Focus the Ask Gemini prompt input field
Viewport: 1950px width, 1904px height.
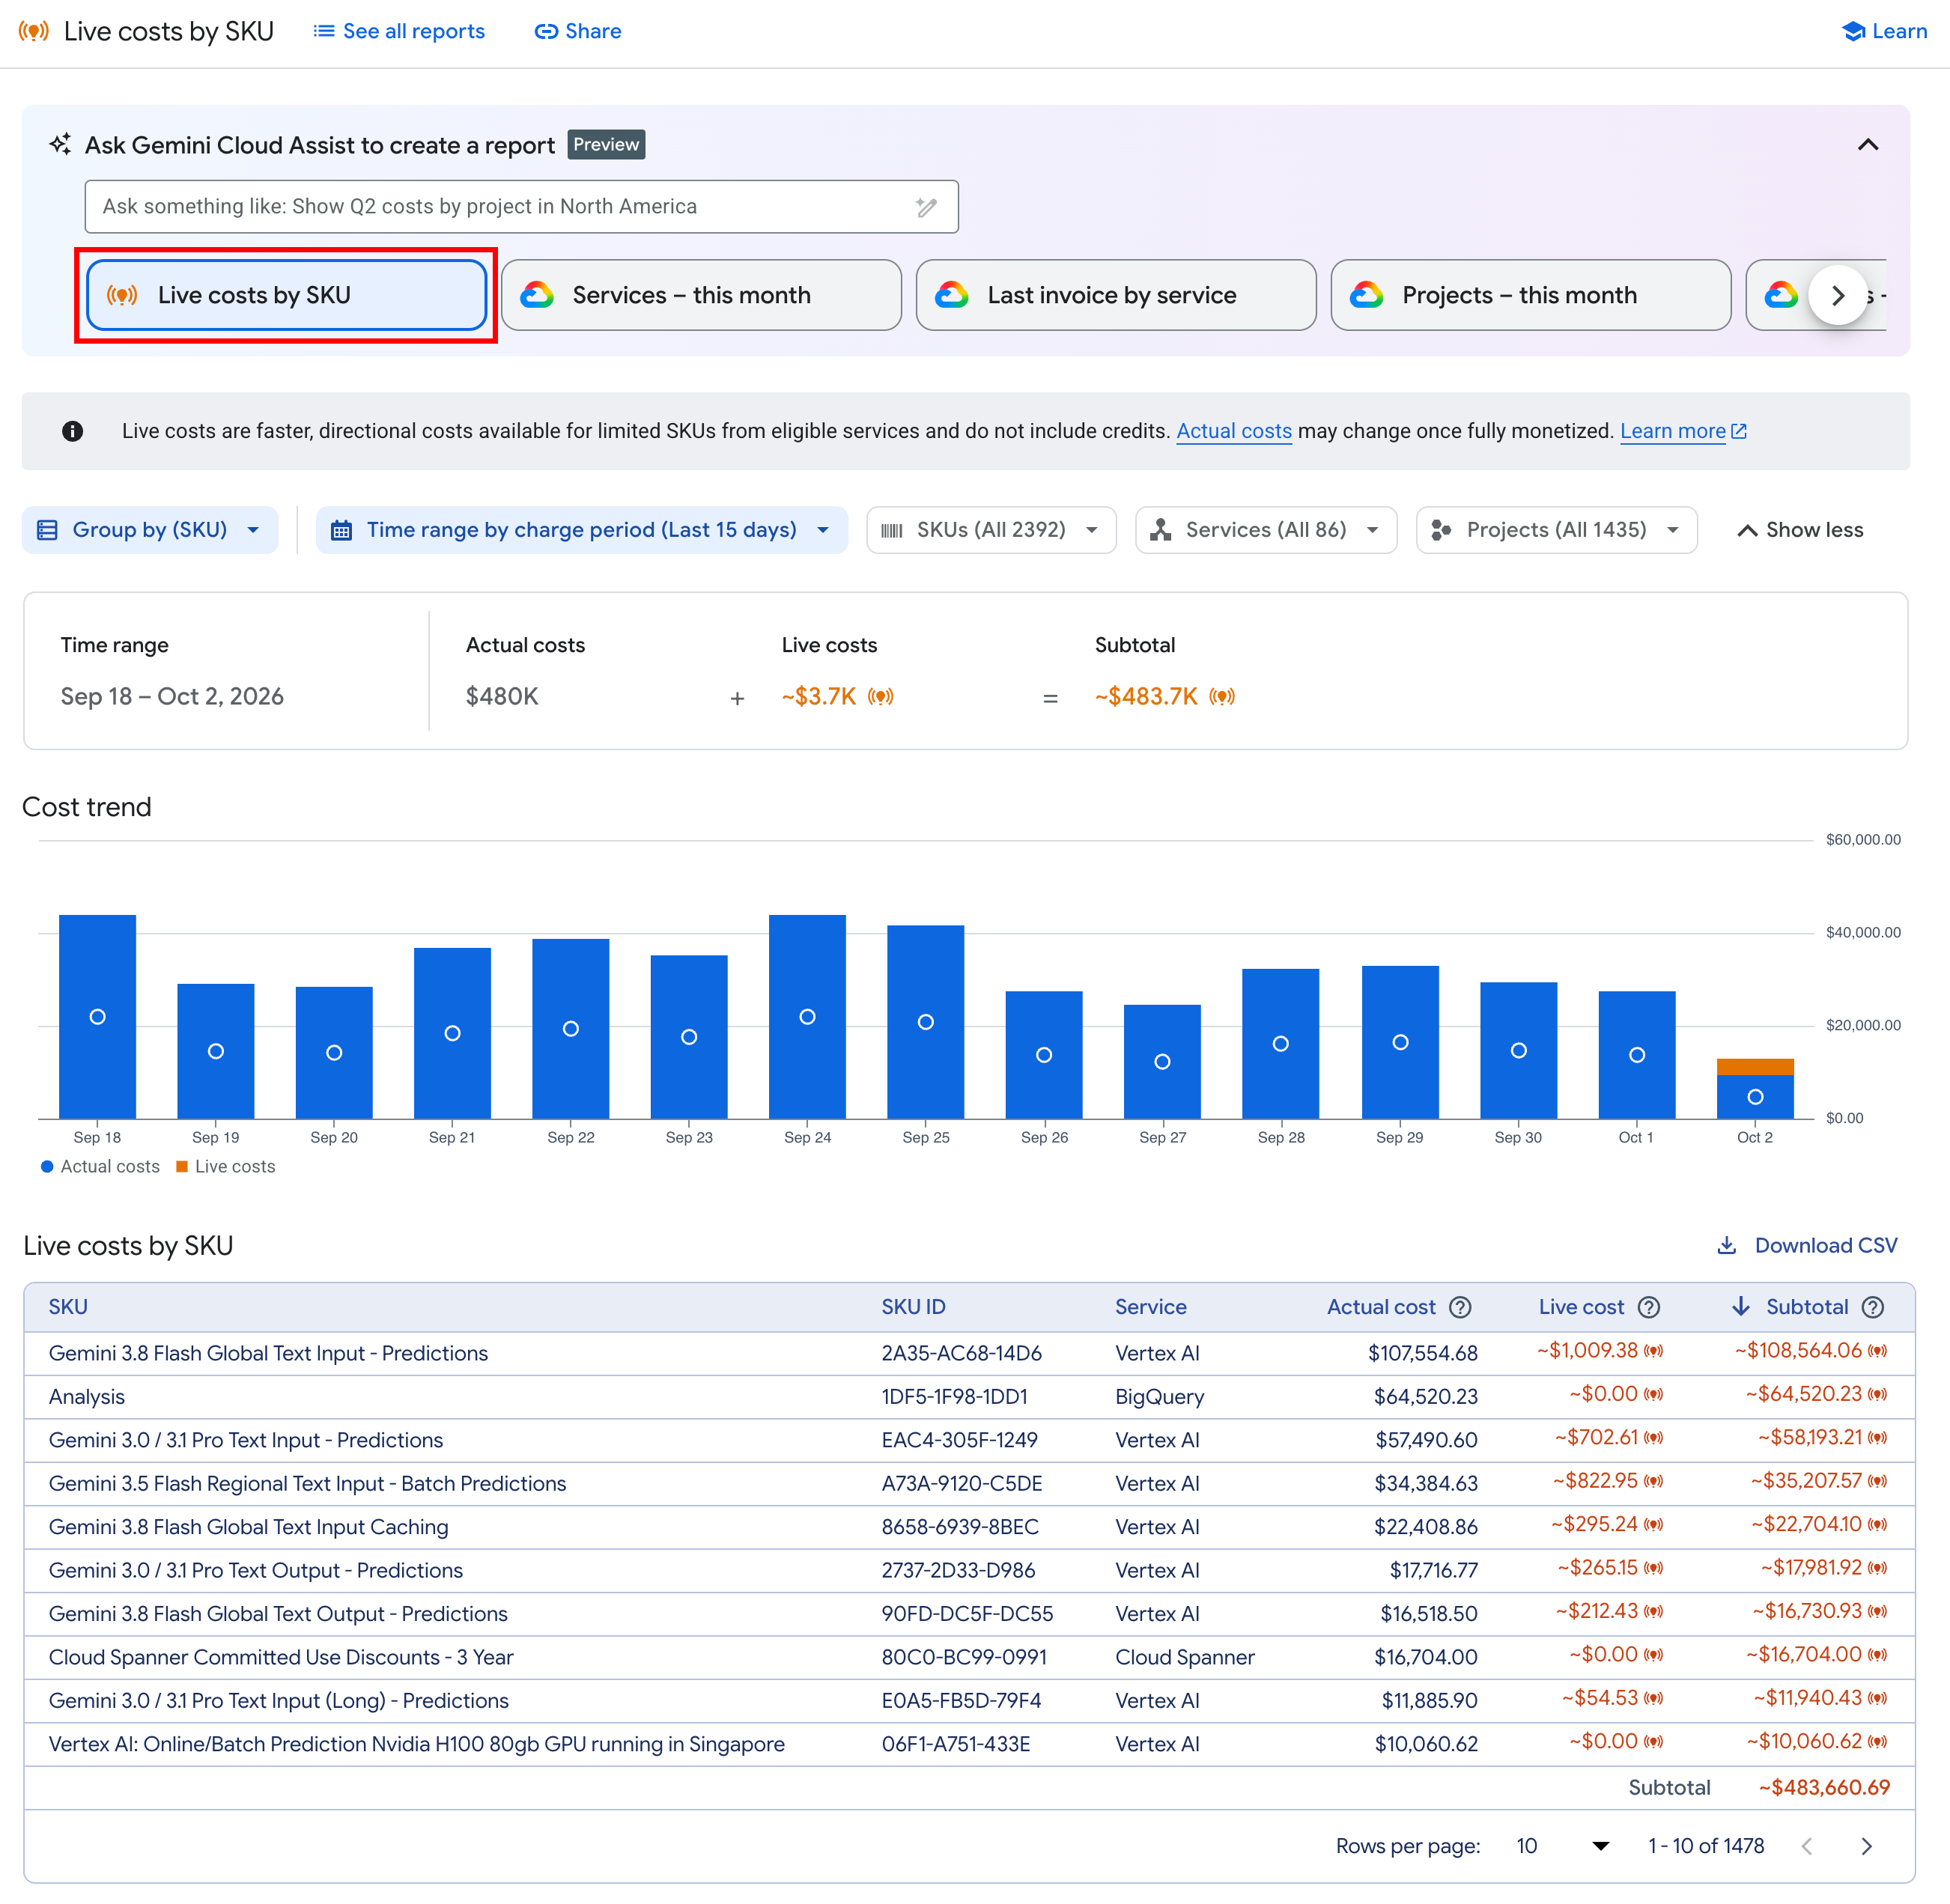point(521,206)
